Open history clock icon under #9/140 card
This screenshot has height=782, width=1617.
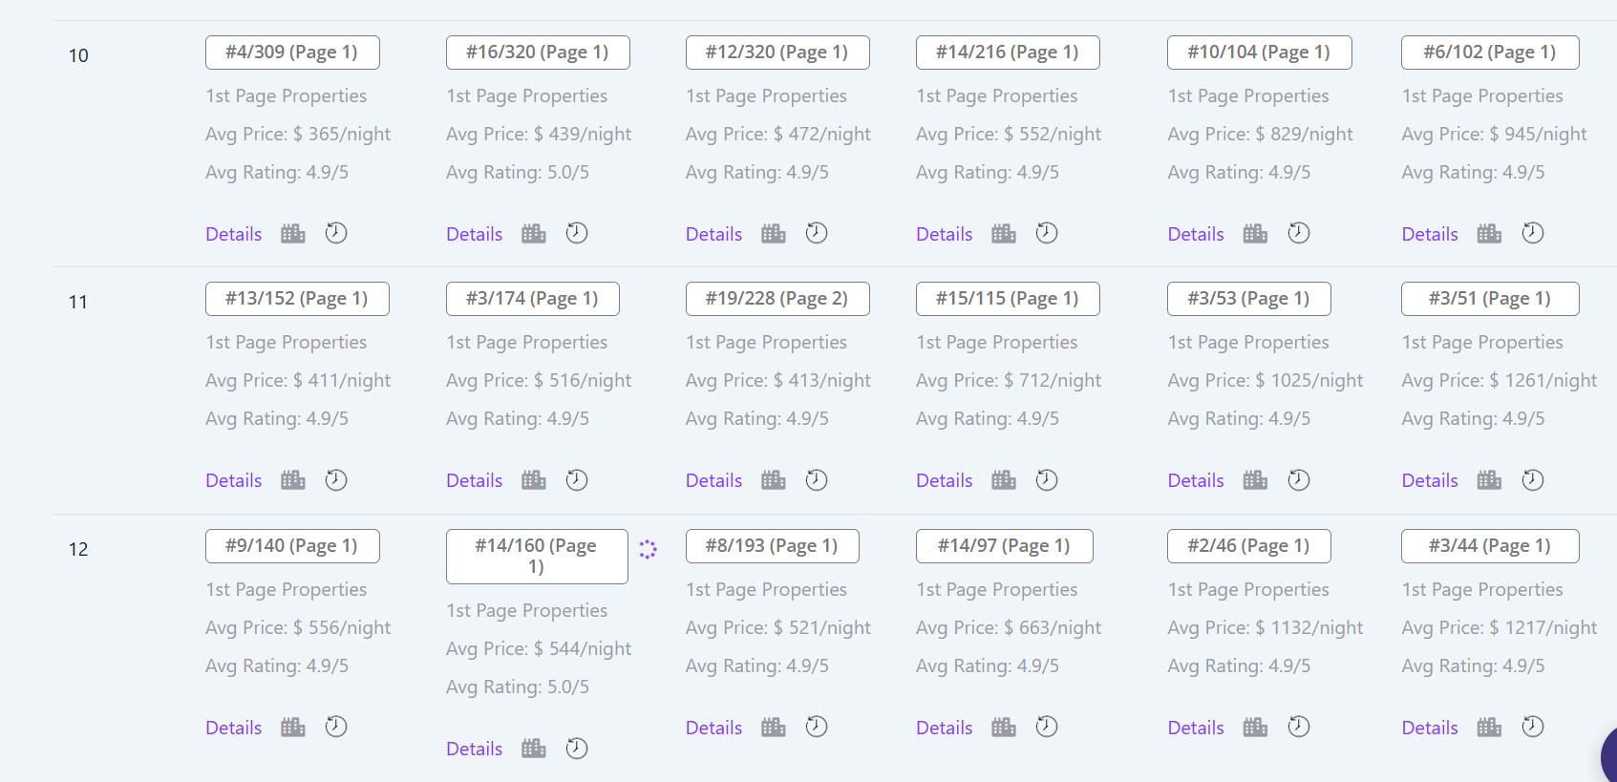(x=336, y=727)
